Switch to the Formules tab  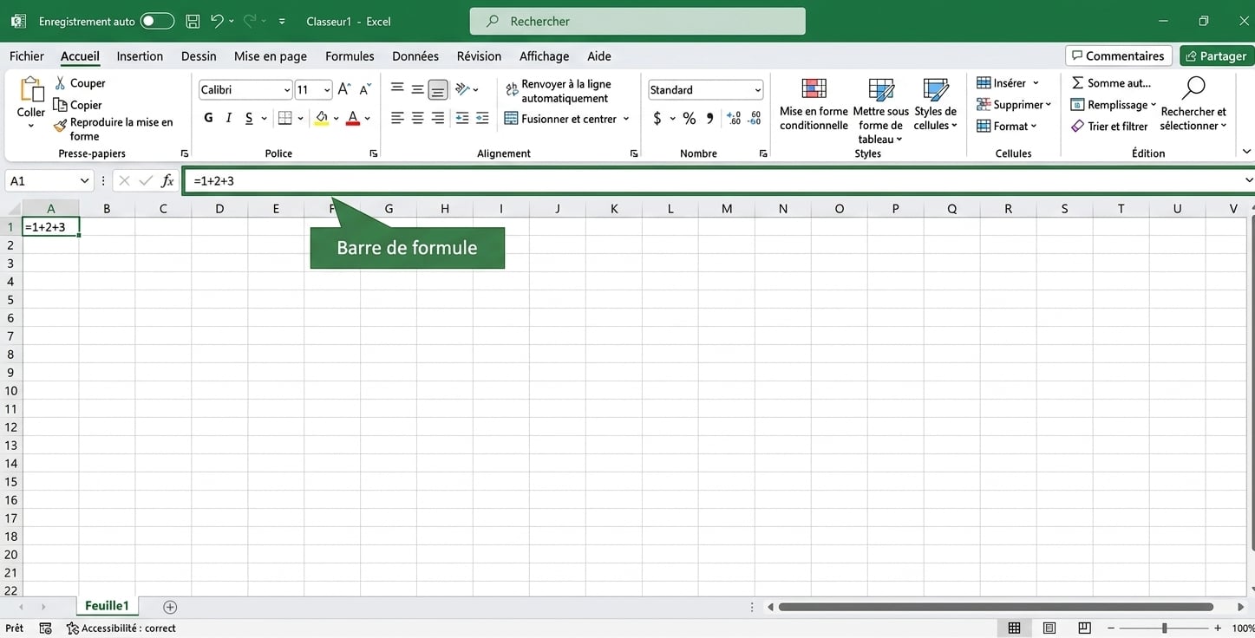350,56
